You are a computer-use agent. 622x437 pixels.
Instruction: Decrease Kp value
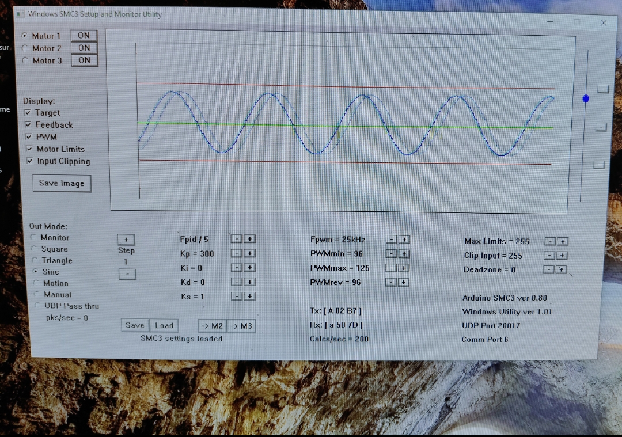237,253
